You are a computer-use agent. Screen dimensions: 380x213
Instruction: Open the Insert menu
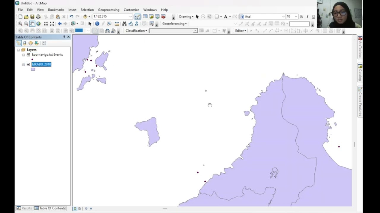(x=72, y=10)
